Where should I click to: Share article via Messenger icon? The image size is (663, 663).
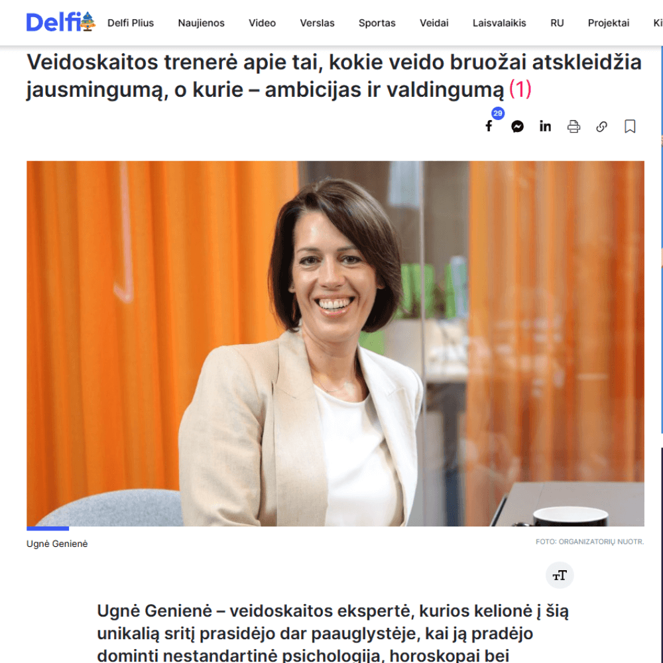517,127
